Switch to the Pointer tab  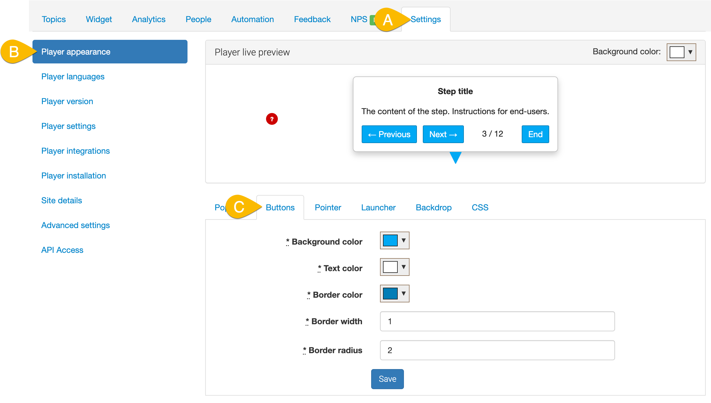coord(328,207)
